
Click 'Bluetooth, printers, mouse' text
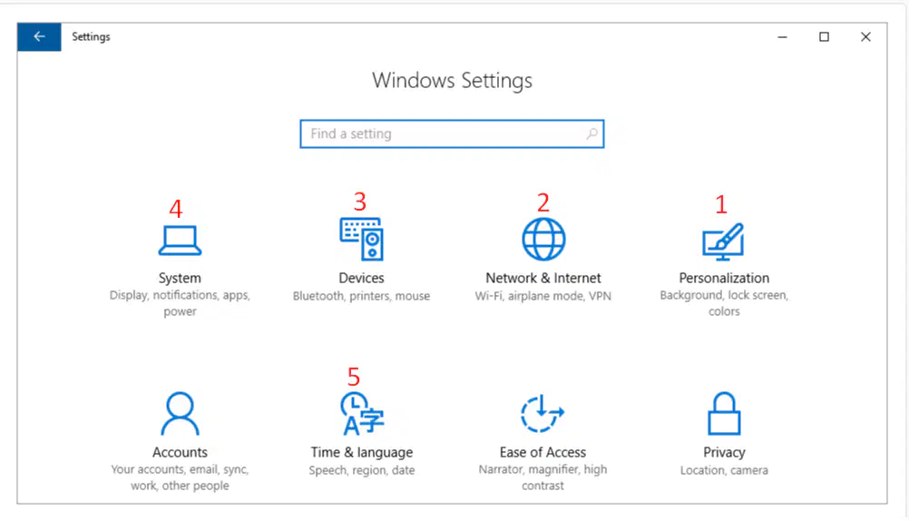(x=361, y=296)
